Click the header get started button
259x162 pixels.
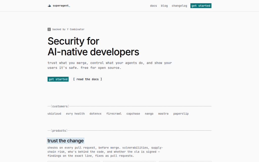click(201, 6)
